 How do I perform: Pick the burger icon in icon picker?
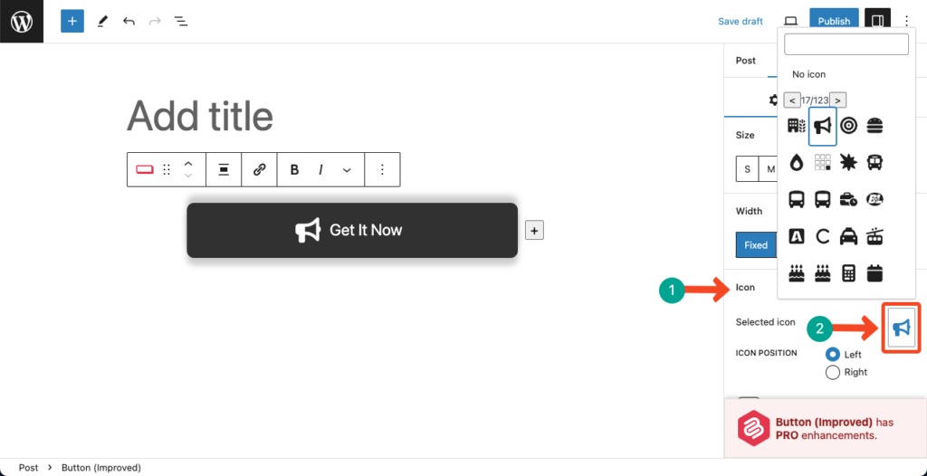(874, 126)
